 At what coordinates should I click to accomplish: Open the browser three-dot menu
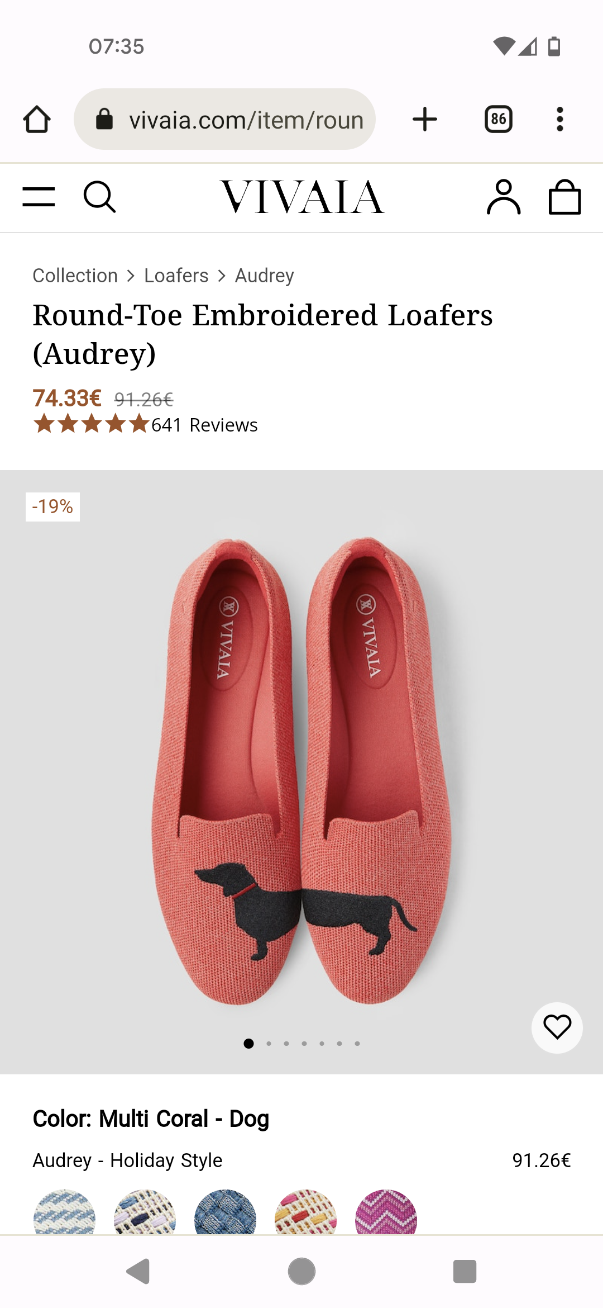point(560,119)
